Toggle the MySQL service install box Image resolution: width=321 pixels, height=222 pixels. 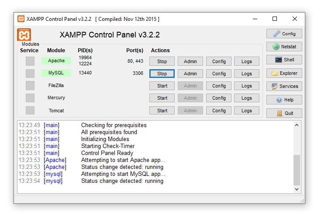point(30,74)
